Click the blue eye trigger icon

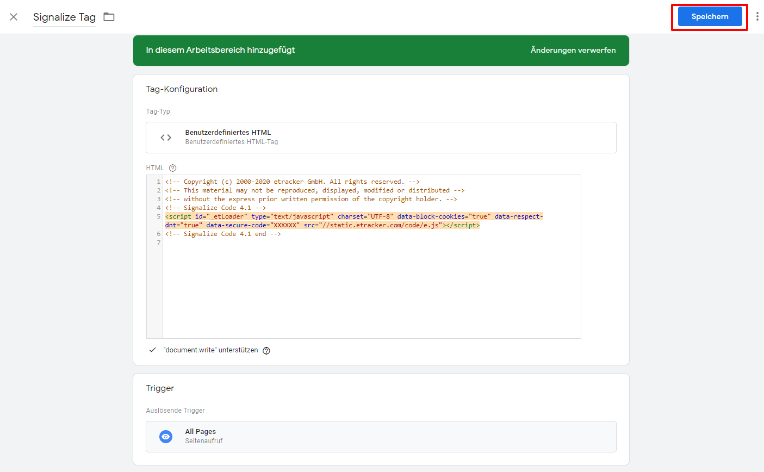click(166, 437)
